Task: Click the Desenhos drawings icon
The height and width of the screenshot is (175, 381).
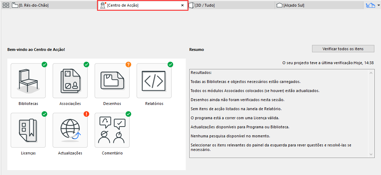Action: pos(112,81)
